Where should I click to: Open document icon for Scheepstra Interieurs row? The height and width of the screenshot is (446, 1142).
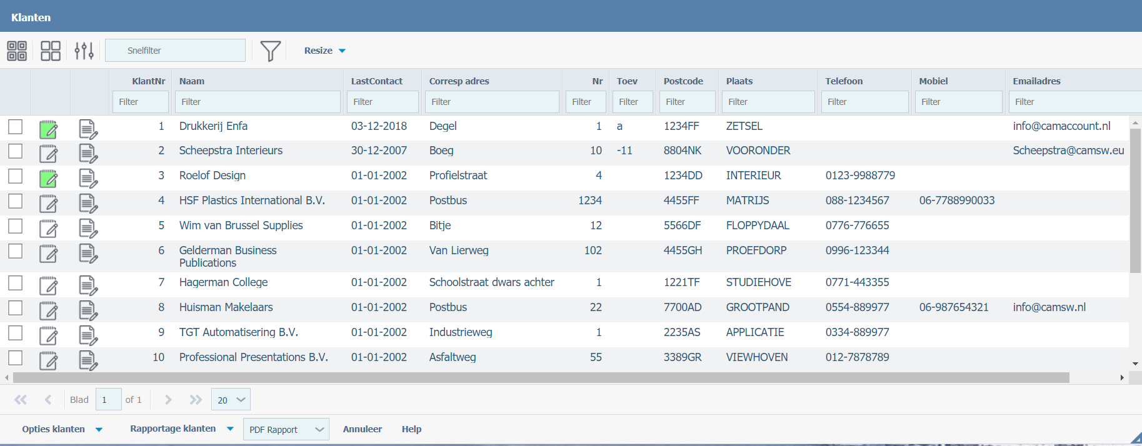tap(88, 154)
